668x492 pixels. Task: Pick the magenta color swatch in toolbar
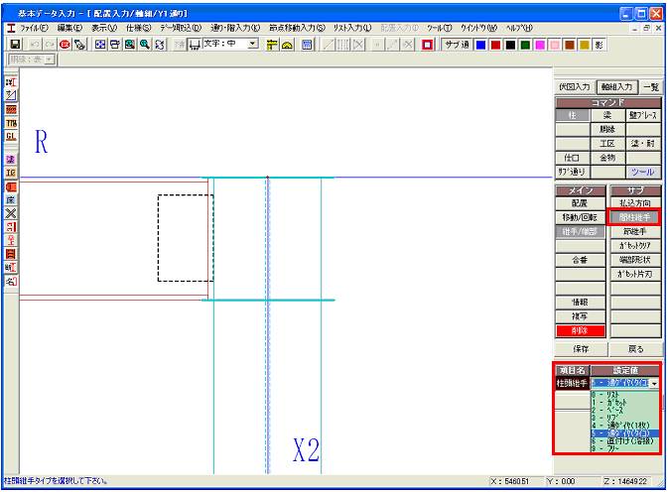coord(540,45)
